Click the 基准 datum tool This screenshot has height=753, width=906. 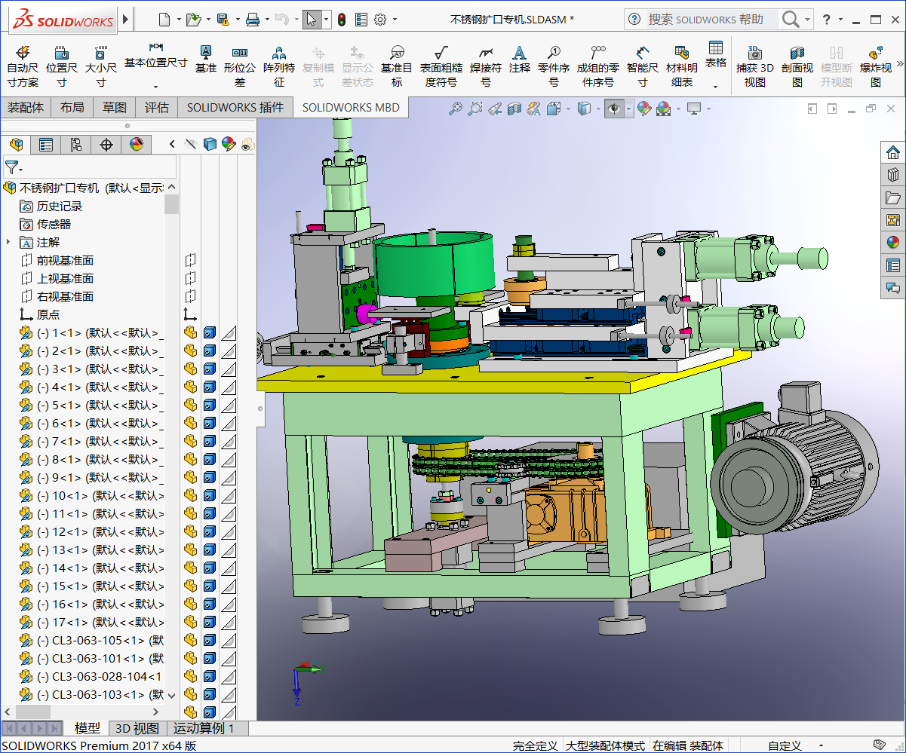tap(205, 59)
